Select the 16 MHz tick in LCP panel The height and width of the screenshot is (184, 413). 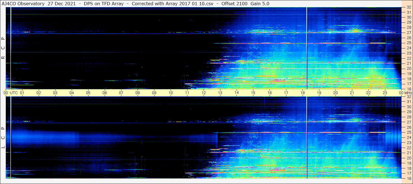pyautogui.click(x=409, y=178)
